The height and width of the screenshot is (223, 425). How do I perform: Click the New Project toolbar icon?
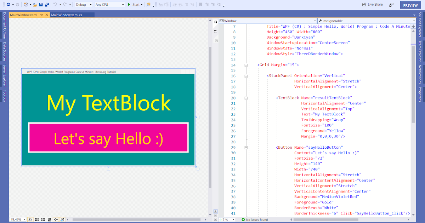(25, 5)
